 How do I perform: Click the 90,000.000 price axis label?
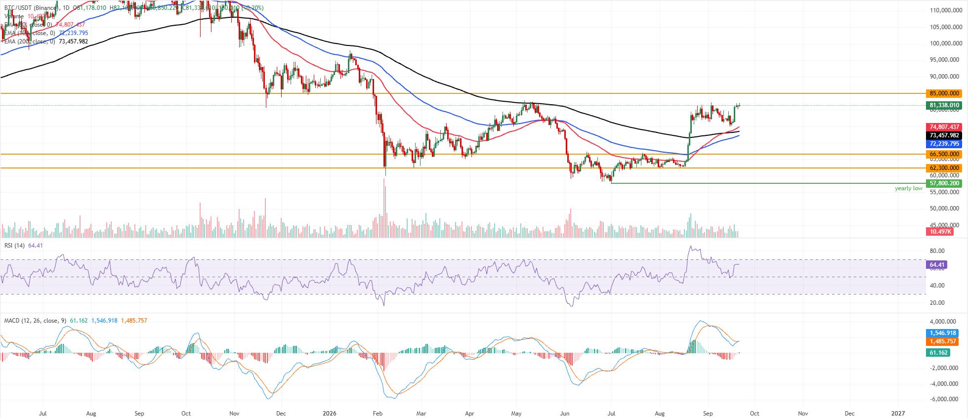click(x=944, y=77)
